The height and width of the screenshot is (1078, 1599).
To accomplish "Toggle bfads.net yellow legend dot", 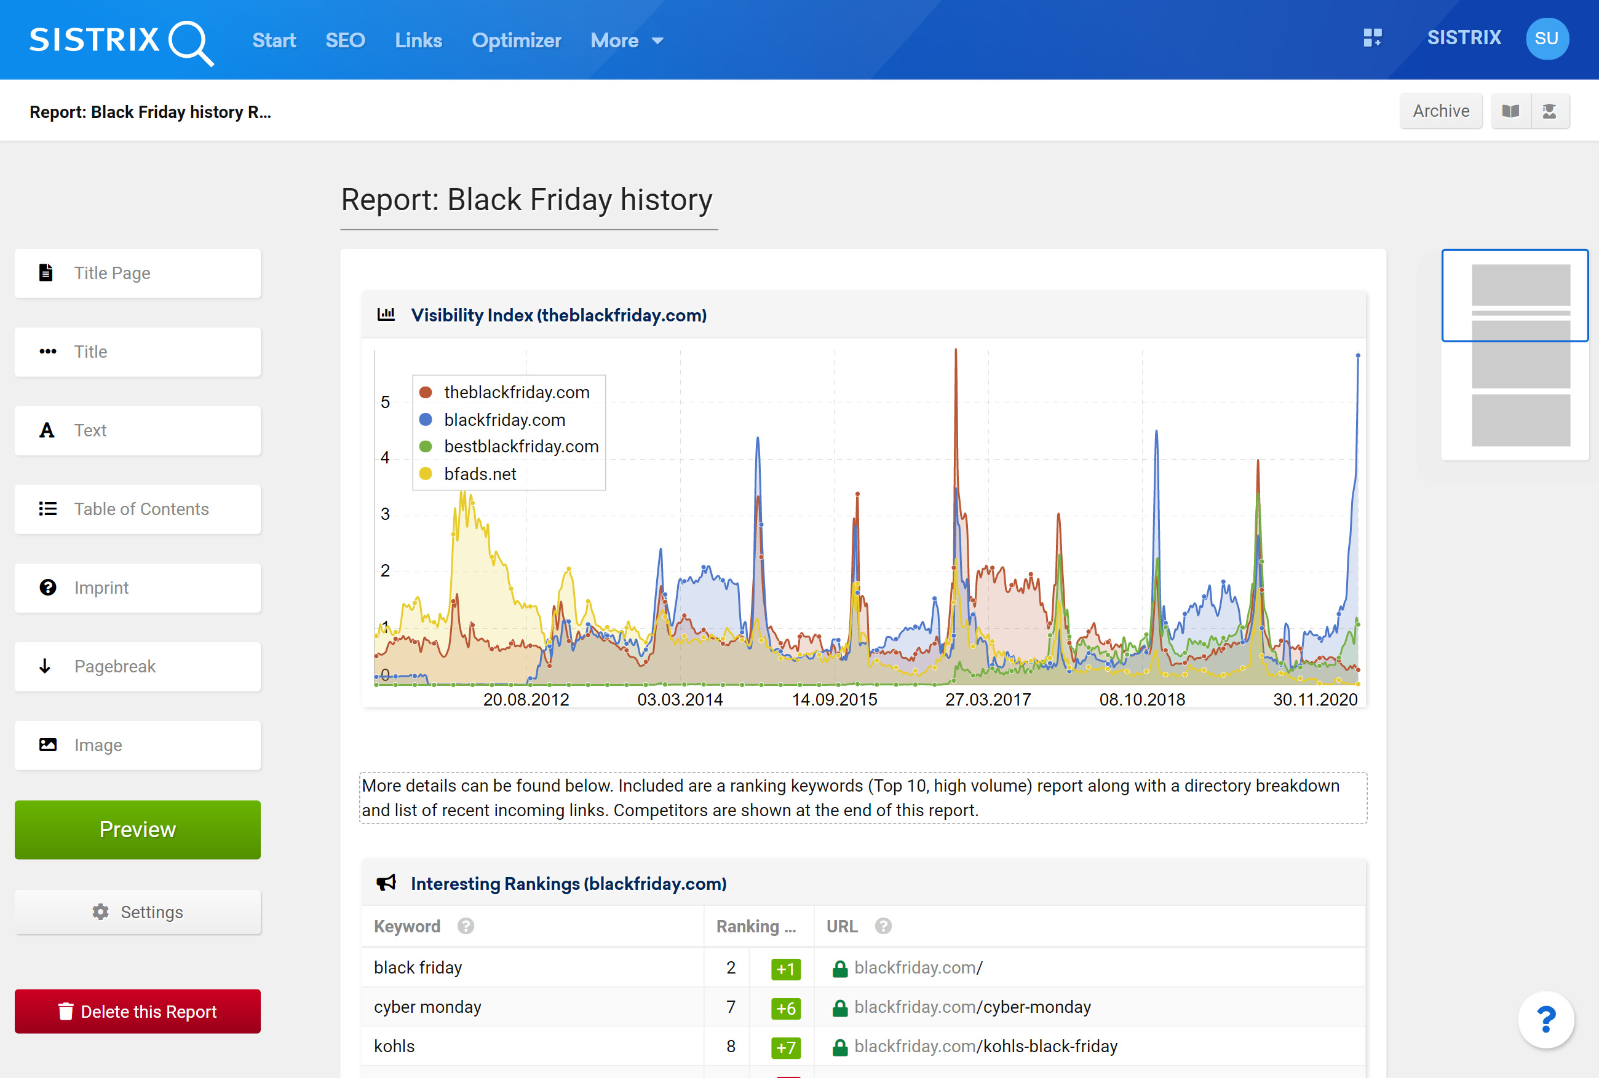I will pyautogui.click(x=426, y=474).
